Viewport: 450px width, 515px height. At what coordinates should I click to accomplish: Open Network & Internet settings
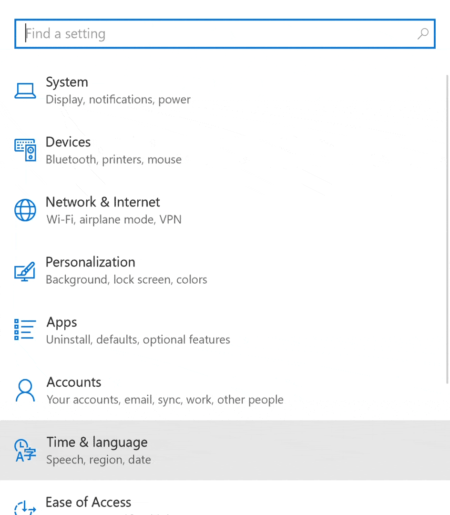point(102,202)
